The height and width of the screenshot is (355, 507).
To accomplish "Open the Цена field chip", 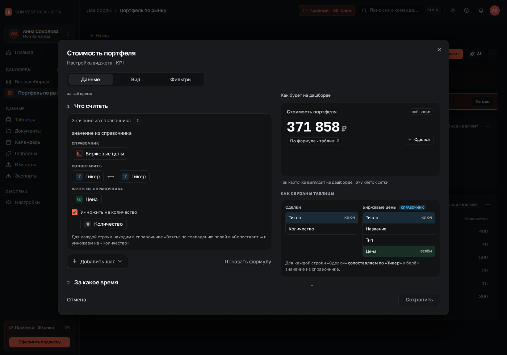I will pyautogui.click(x=87, y=199).
